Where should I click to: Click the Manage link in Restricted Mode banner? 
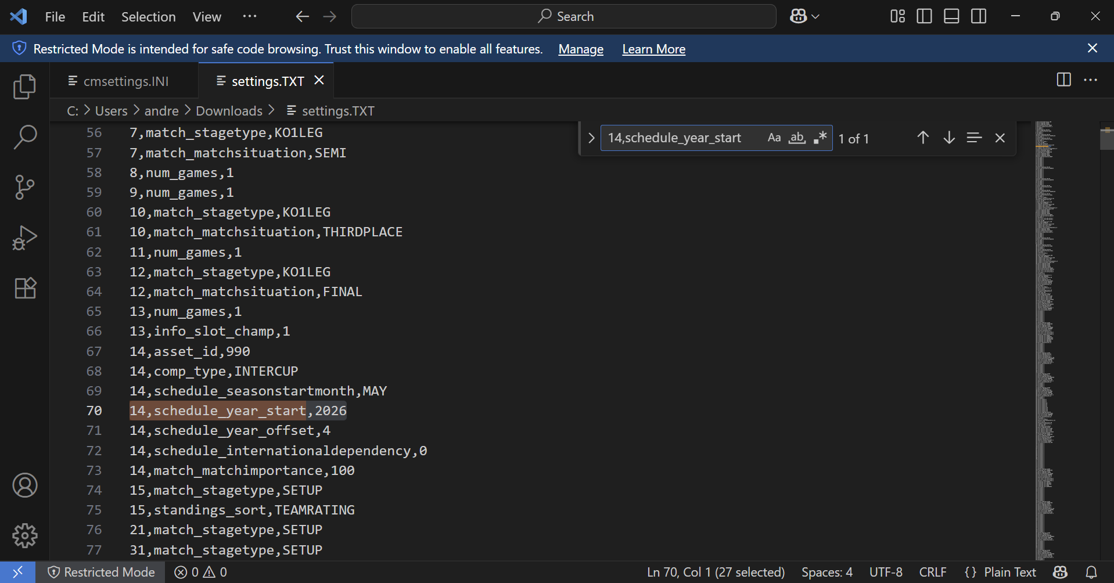[580, 49]
